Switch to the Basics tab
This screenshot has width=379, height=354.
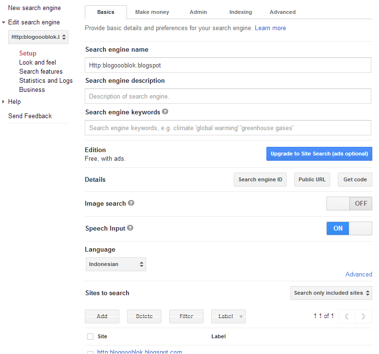(105, 12)
